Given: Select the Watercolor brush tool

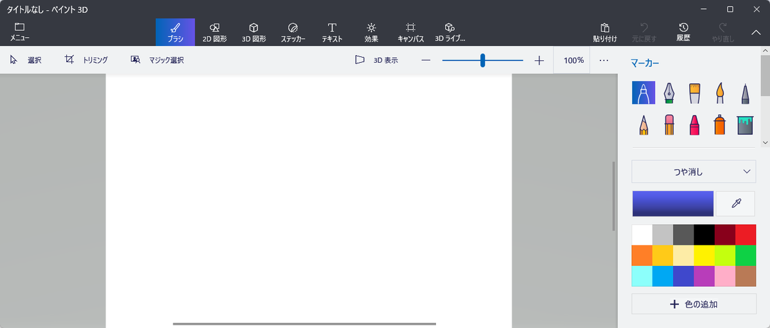Looking at the screenshot, I should coord(720,92).
